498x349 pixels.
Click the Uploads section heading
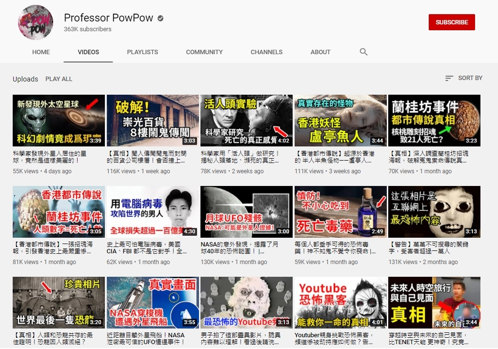[x=25, y=79]
